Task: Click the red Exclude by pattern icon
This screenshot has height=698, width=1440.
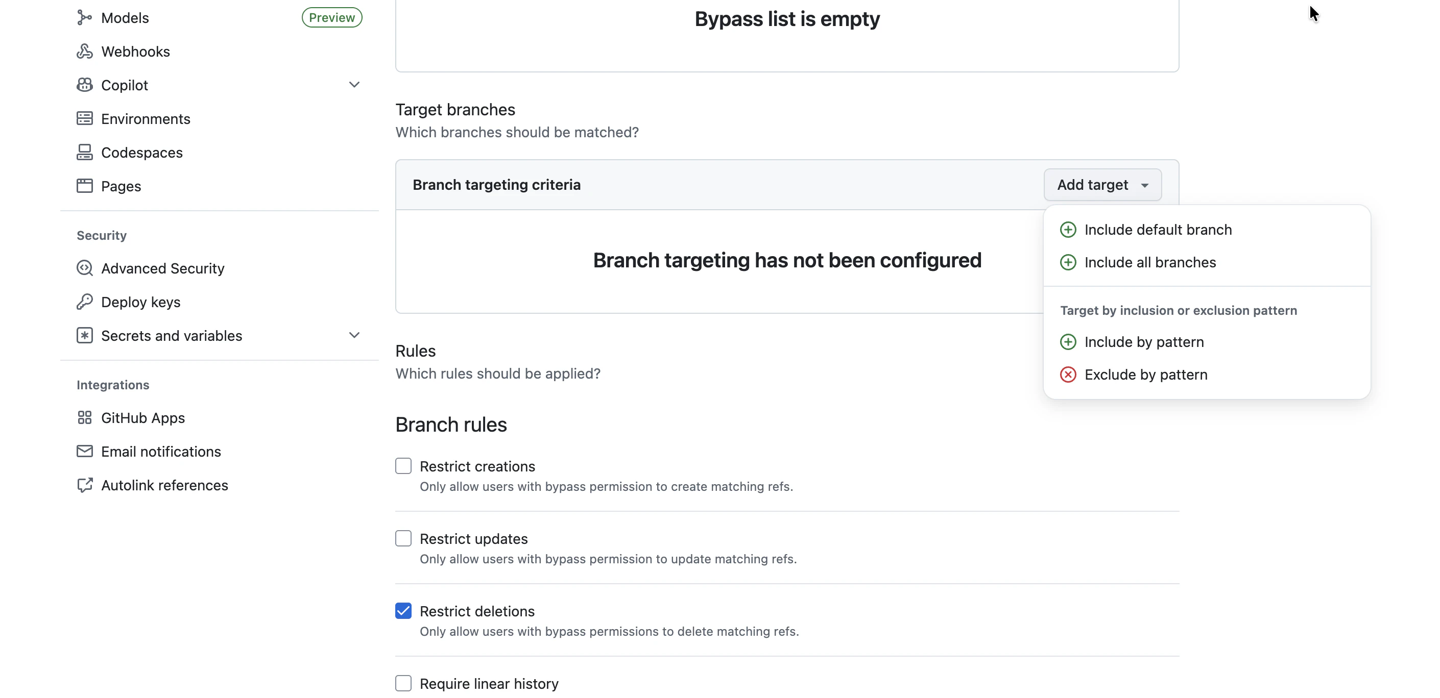Action: coord(1068,375)
